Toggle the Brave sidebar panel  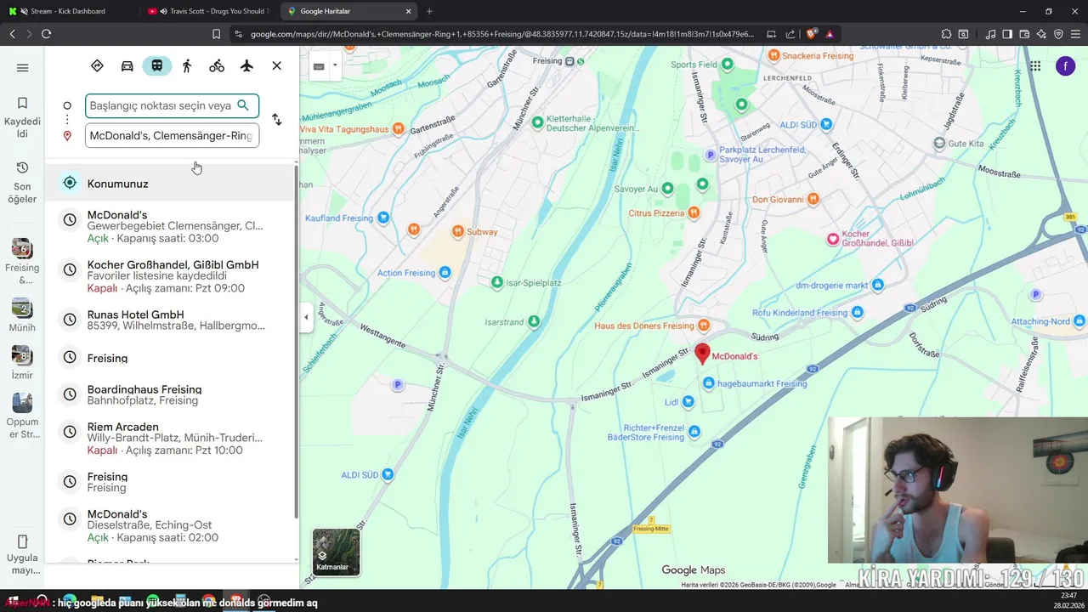click(x=1007, y=34)
